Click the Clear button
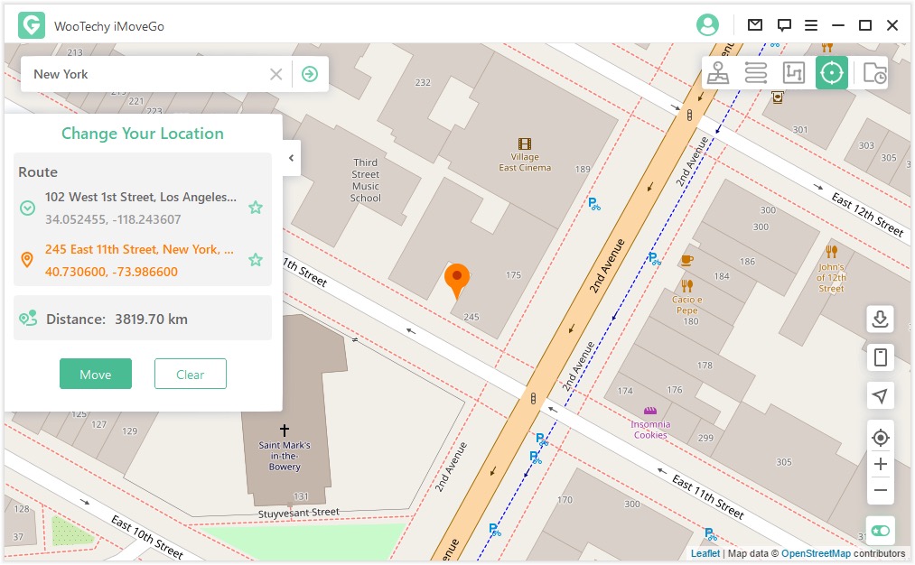 coord(191,374)
